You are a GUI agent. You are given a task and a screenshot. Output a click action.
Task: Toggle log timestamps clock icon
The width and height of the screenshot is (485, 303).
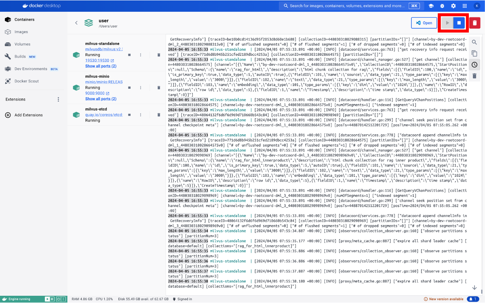click(474, 65)
